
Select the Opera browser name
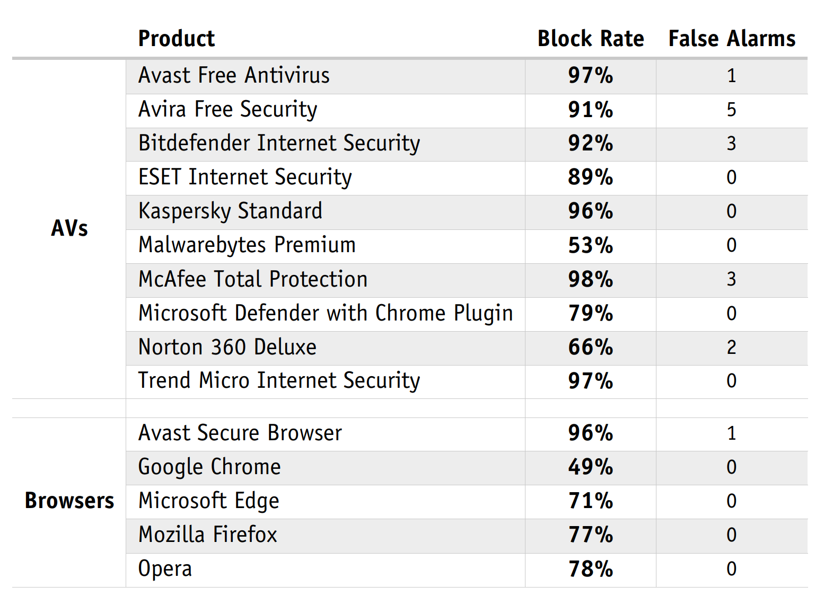[x=165, y=569]
